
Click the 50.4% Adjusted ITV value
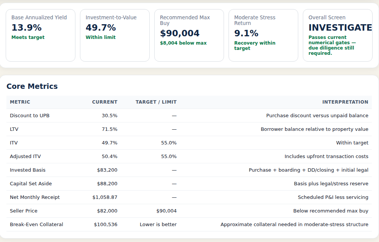(110, 157)
